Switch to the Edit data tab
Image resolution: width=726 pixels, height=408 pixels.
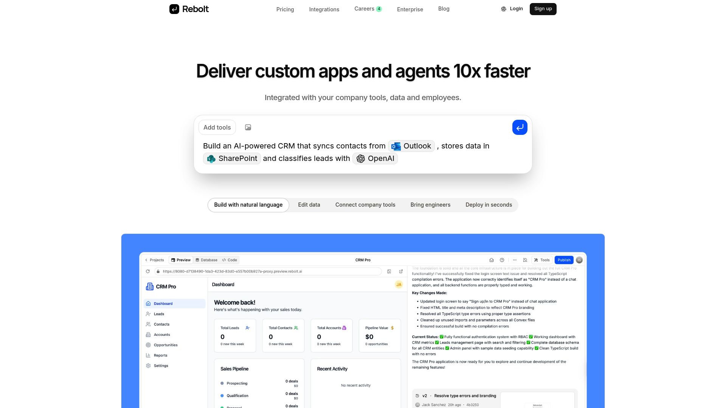[x=309, y=205]
